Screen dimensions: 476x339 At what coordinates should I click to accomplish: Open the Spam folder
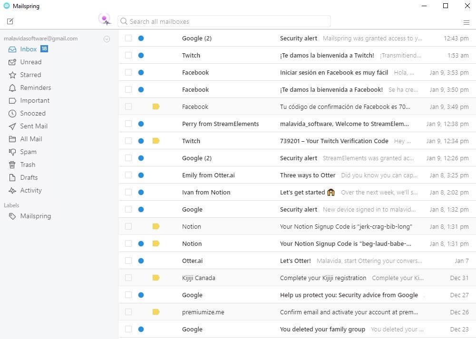click(x=28, y=152)
